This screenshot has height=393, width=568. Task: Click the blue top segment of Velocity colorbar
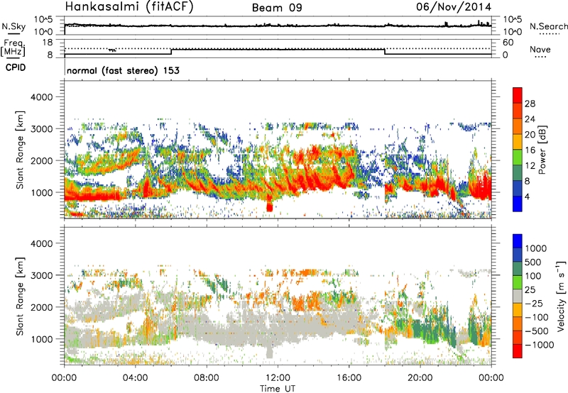(x=518, y=241)
